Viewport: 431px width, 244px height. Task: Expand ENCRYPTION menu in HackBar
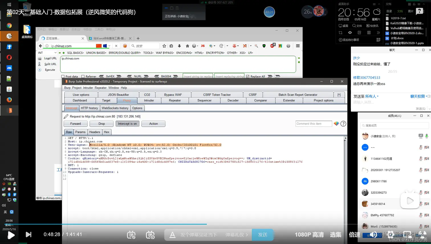215,53
